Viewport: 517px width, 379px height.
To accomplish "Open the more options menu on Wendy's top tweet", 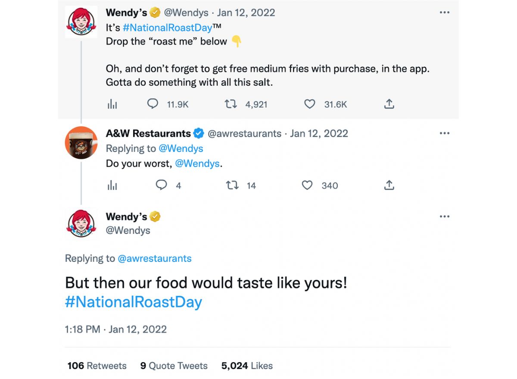I will pyautogui.click(x=444, y=12).
